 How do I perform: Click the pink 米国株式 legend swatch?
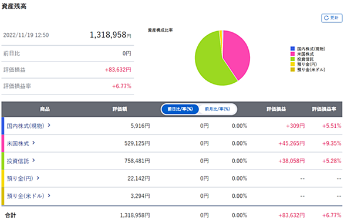point(292,54)
